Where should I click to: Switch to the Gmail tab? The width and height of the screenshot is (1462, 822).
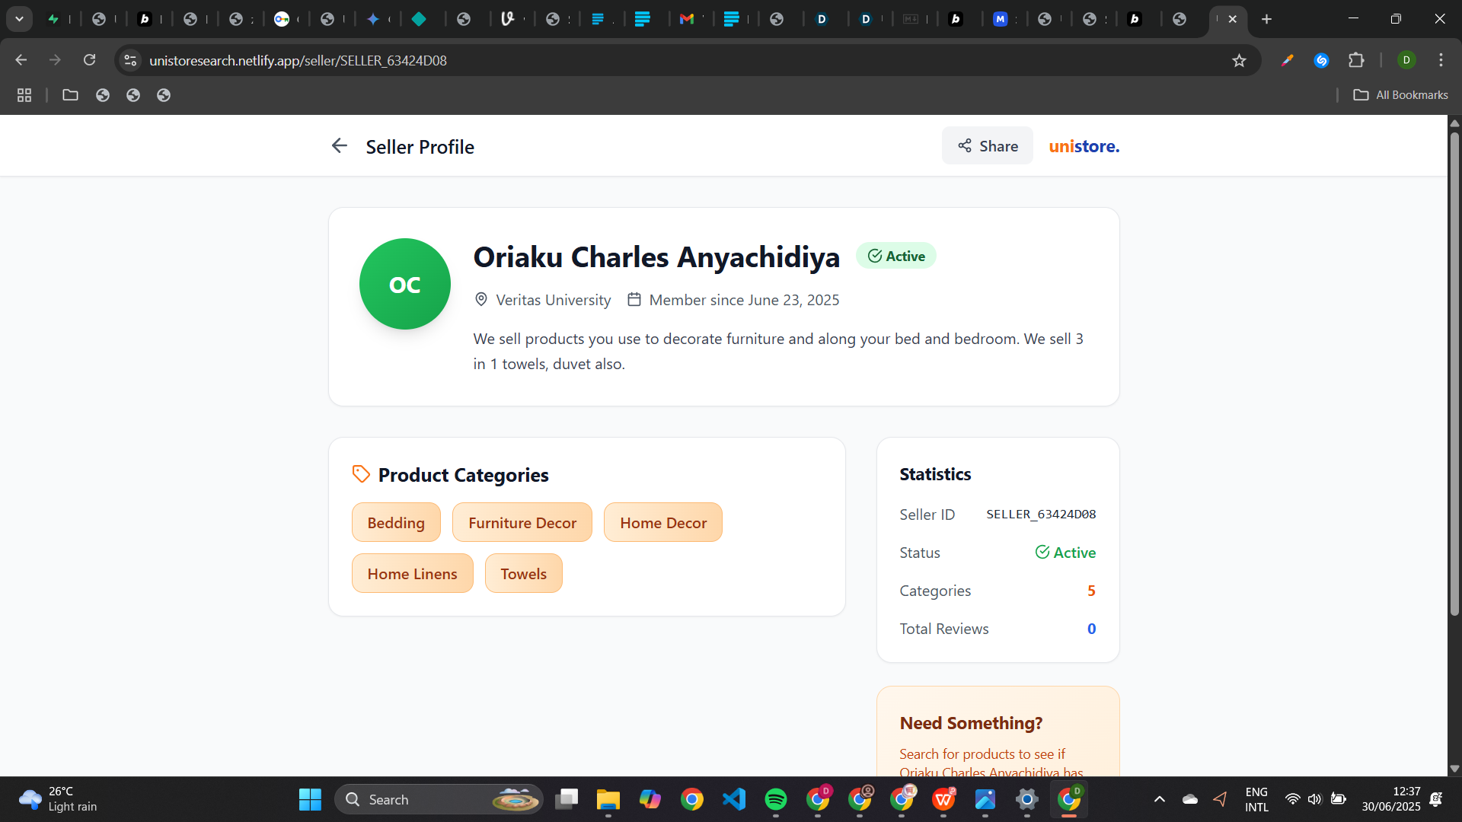687,19
